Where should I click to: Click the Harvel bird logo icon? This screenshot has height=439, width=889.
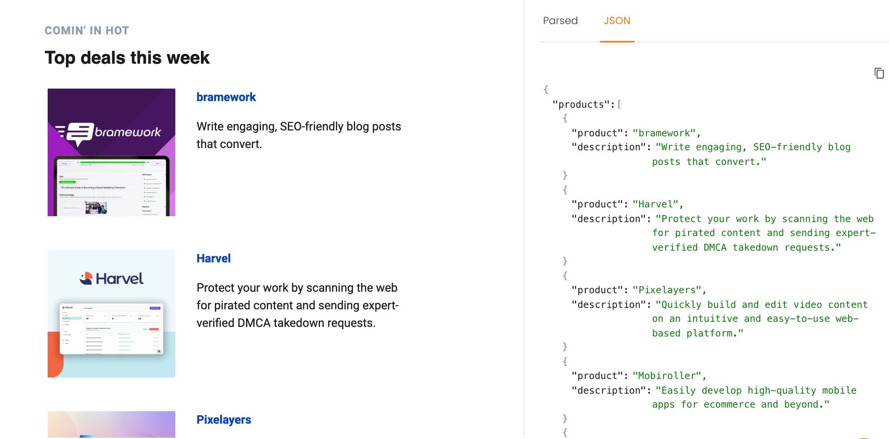pos(86,279)
